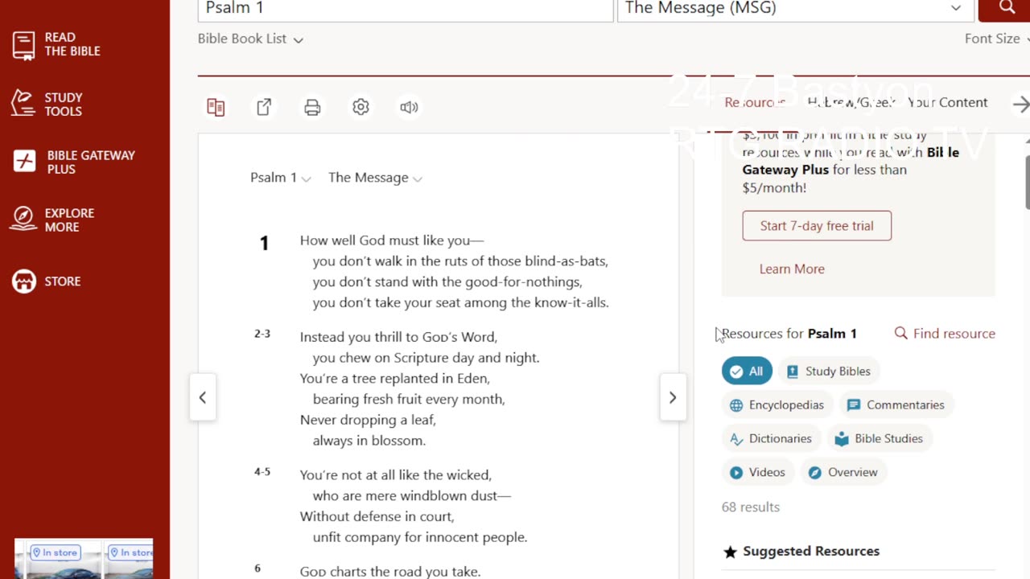Select the Overview filter chip
This screenshot has height=579, width=1030.
[843, 472]
